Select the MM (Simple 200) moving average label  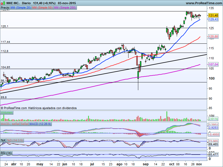pyautogui.click(x=65, y=8)
